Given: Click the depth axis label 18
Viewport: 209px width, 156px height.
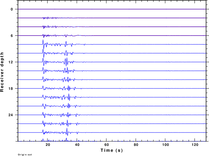Looking at the screenshot, I should 11,88.
